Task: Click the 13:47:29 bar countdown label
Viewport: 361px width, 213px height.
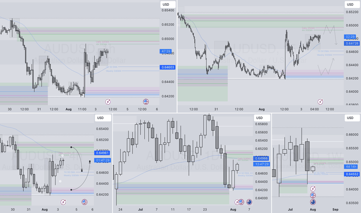Action: pos(262,164)
